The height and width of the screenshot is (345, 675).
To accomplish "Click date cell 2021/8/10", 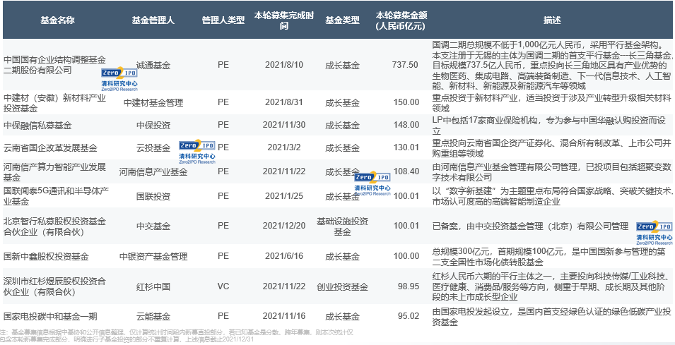I will (x=283, y=66).
